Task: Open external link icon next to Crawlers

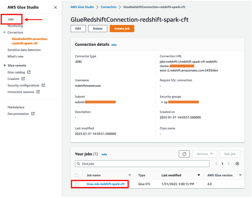Action: point(23,79)
